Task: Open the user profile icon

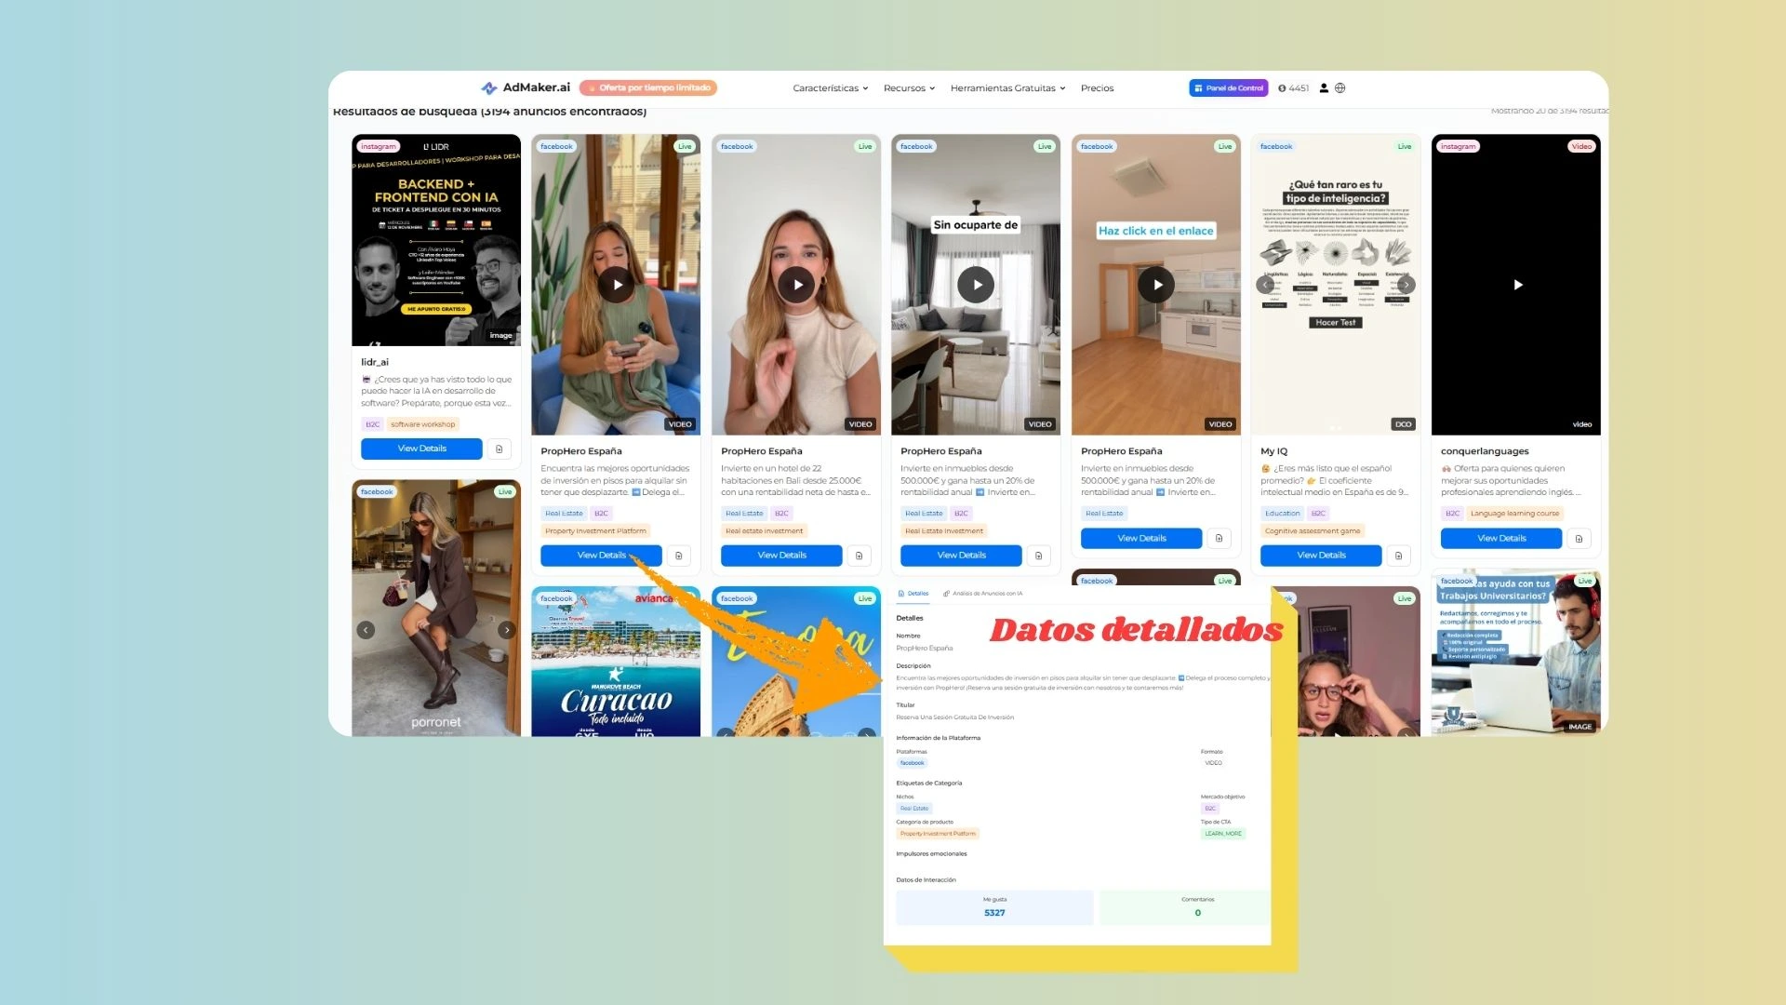Action: [1324, 87]
